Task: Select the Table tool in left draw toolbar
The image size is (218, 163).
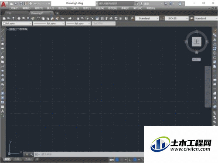Action: pyautogui.click(x=3, y=107)
